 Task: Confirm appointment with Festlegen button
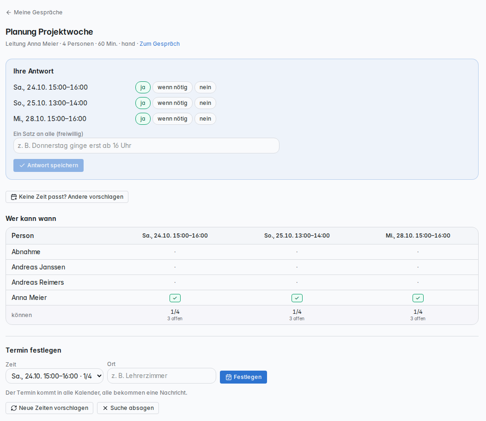point(243,377)
